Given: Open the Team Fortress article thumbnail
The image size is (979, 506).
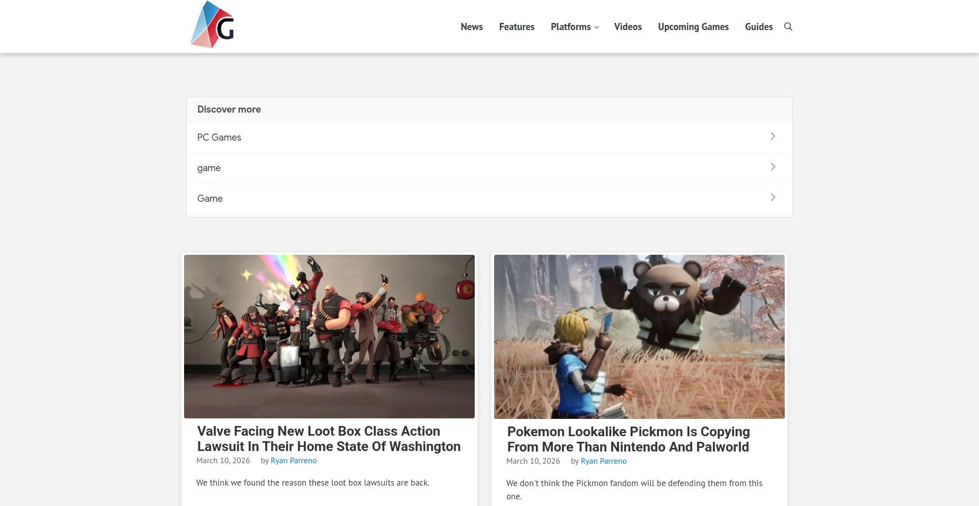Looking at the screenshot, I should 329,336.
